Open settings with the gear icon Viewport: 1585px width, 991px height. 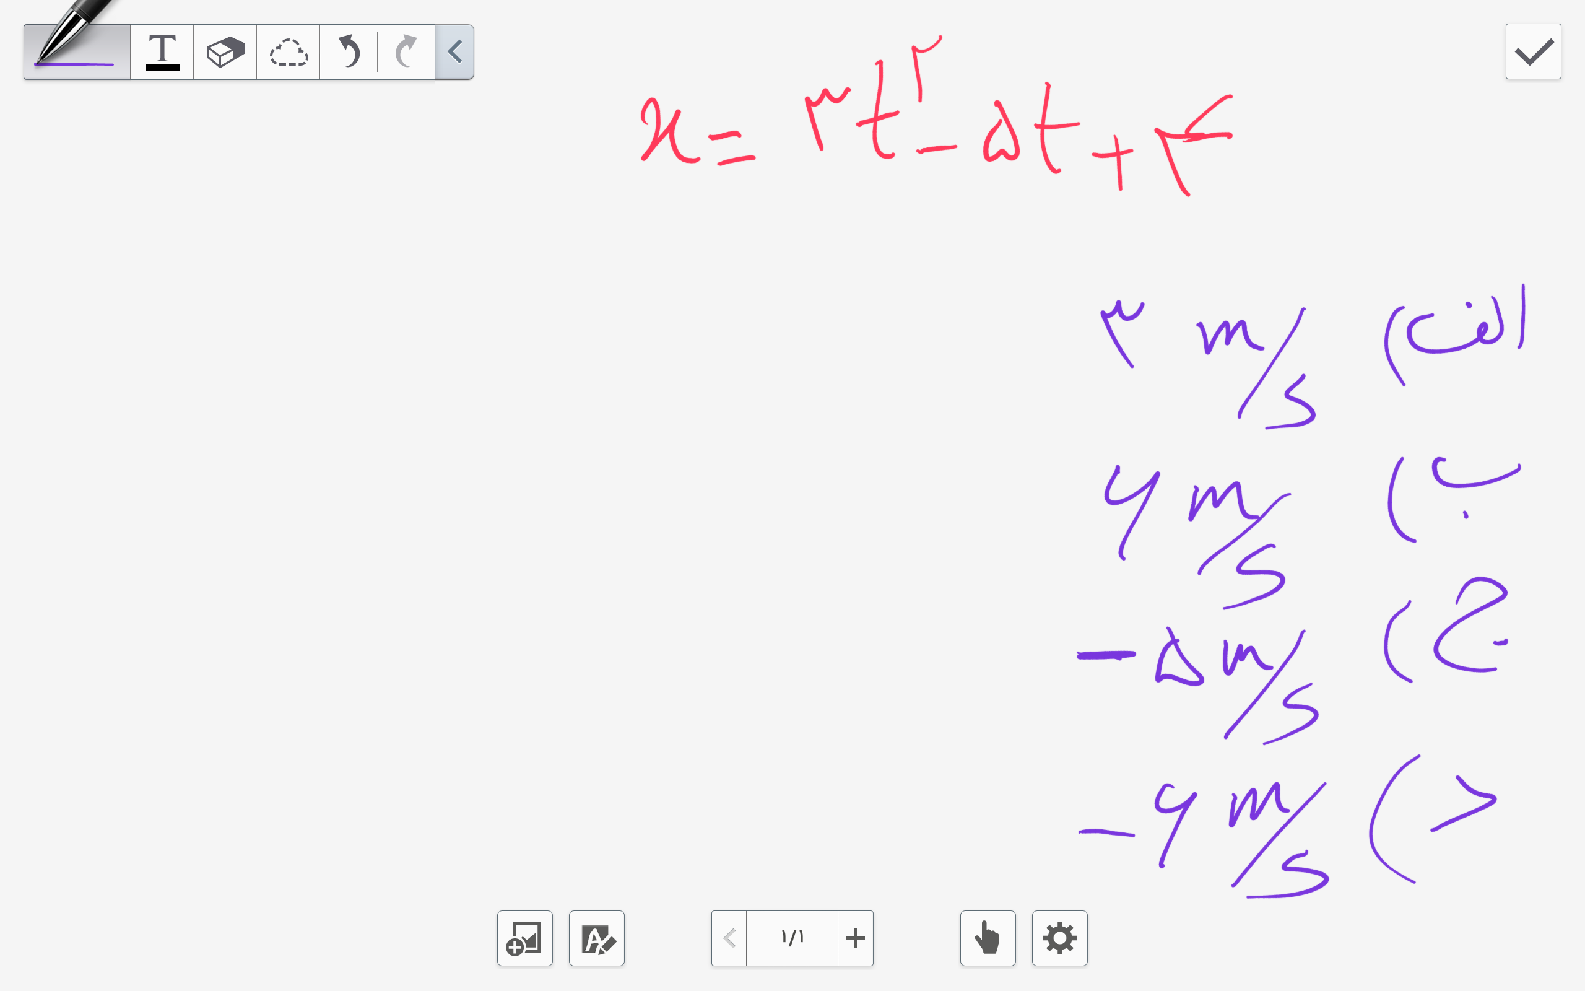click(x=1060, y=938)
